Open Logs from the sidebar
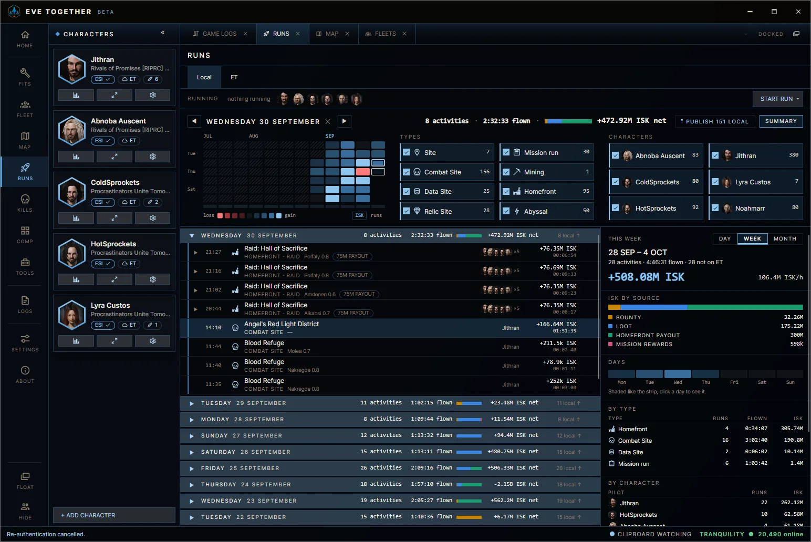Viewport: 811px width, 542px height. [25, 304]
